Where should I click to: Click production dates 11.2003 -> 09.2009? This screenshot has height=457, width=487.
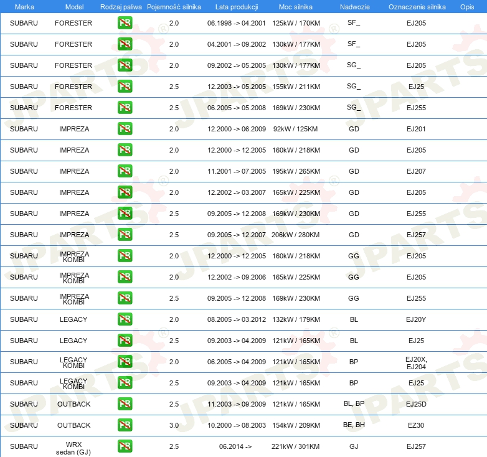237,404
